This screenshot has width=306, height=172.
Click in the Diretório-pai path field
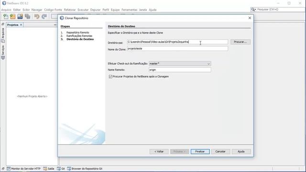tap(177, 42)
